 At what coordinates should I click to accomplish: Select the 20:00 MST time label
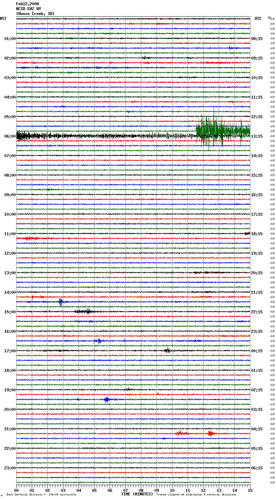pos(10,410)
